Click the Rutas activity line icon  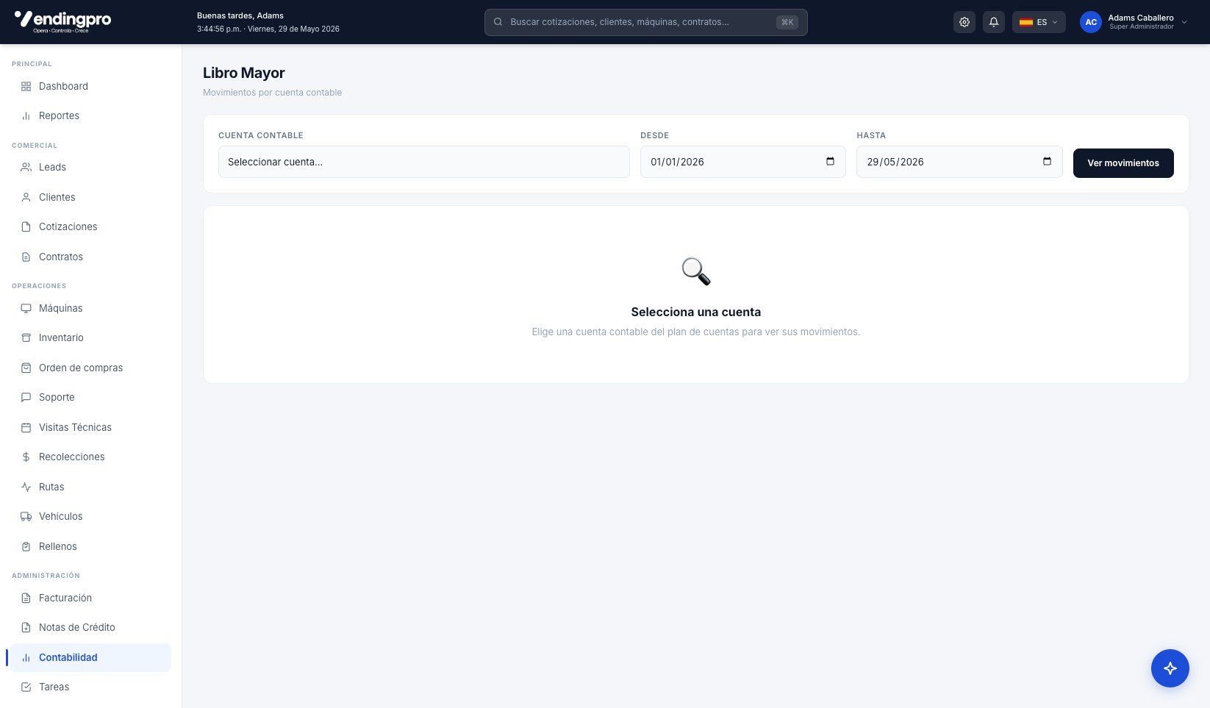pos(26,487)
